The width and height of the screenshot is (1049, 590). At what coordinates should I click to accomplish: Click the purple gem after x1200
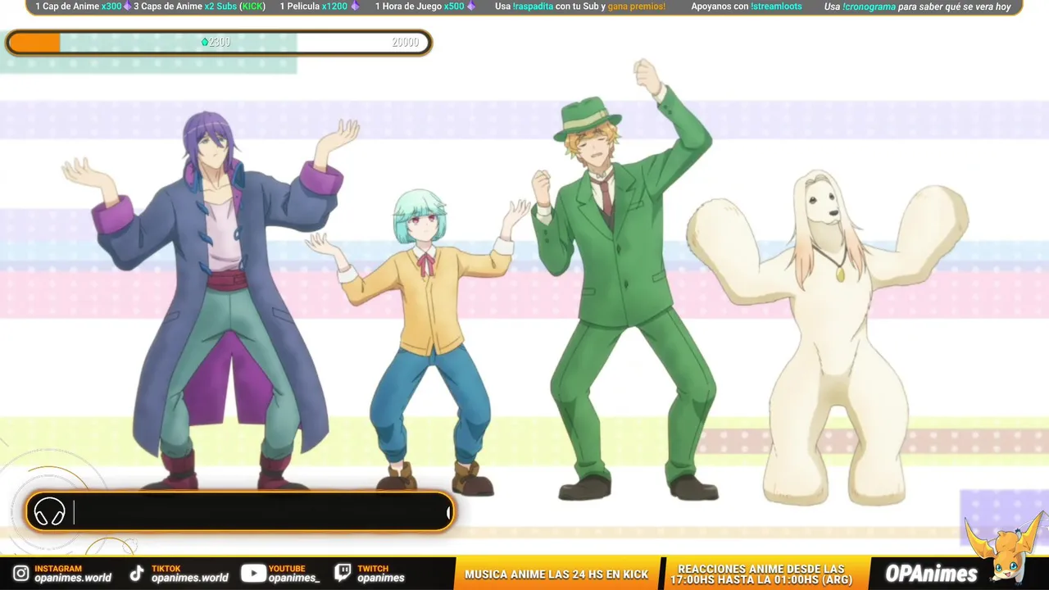pyautogui.click(x=354, y=7)
